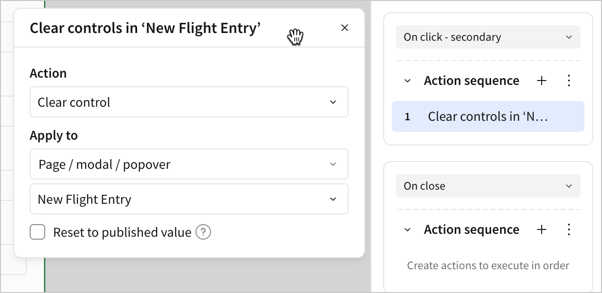Open more options for On close sequence
This screenshot has height=293, width=602.
point(569,230)
